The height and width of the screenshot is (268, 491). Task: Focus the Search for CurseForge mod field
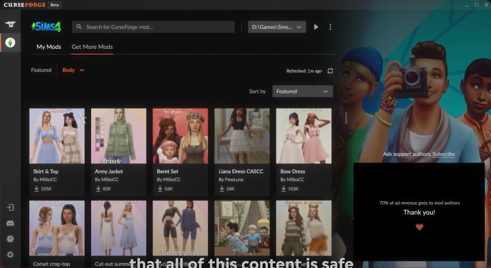tap(153, 27)
